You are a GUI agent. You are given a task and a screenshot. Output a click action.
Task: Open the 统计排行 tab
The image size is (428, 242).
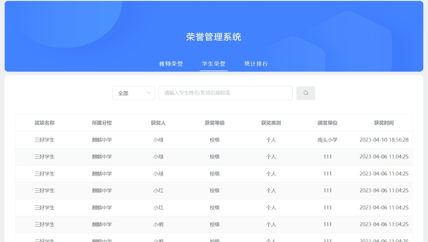256,64
